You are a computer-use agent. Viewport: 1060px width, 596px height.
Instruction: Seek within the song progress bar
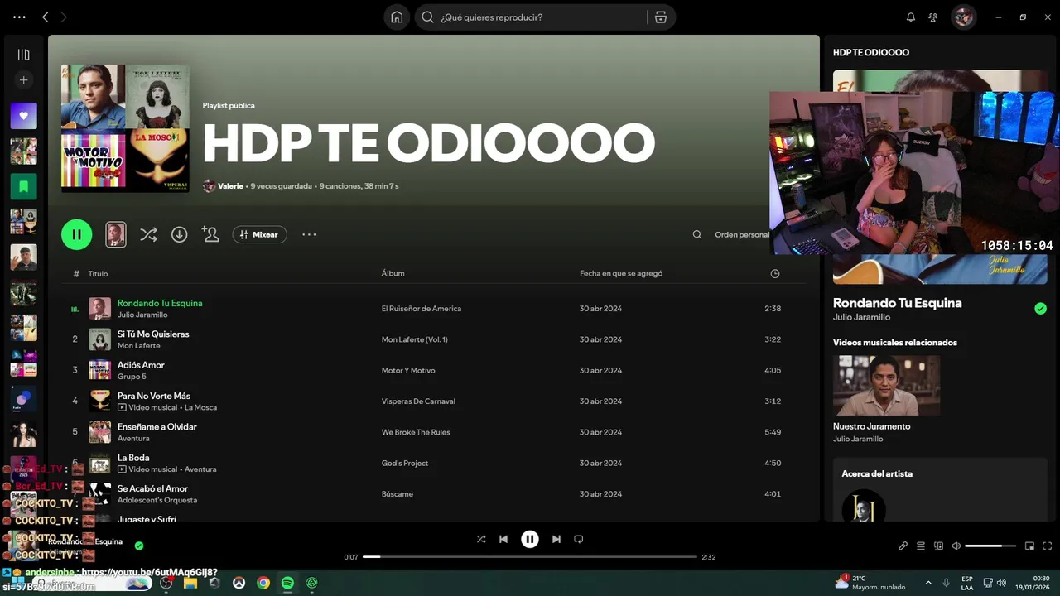pyautogui.click(x=530, y=557)
